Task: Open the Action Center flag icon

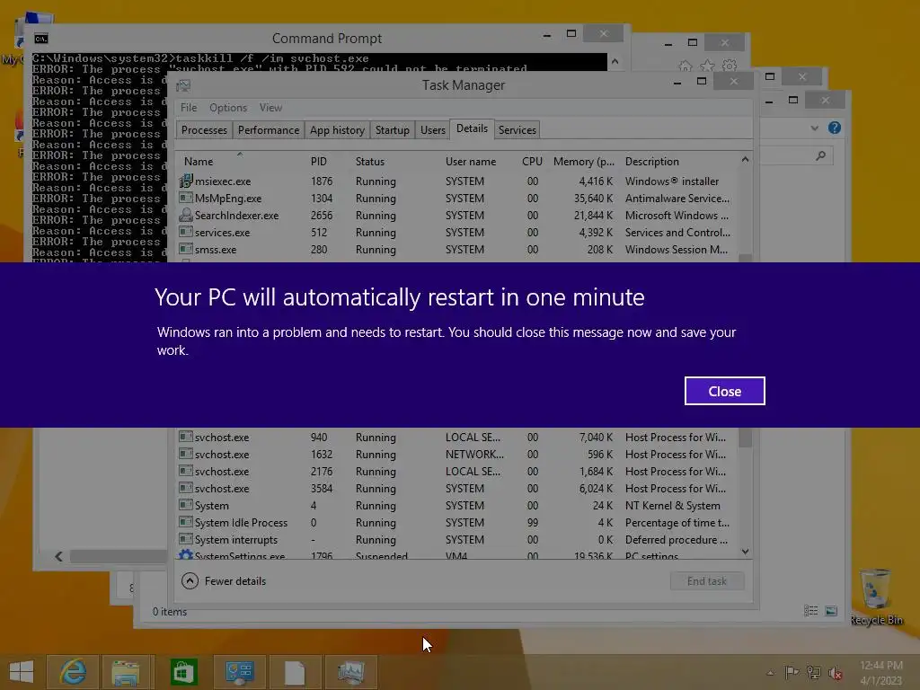Action: click(792, 672)
